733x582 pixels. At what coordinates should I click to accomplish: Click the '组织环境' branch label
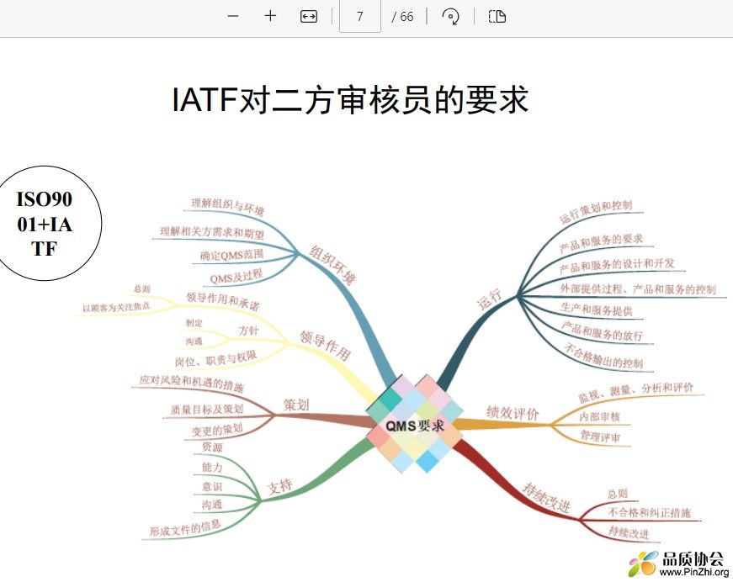[x=333, y=264]
